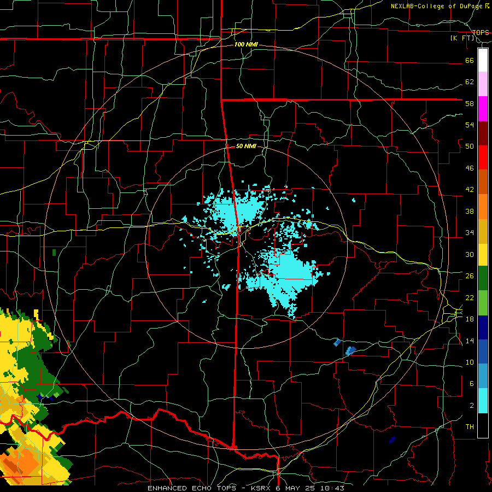Click the magenta legend swatch
Viewport: 492px width, 492px height.
coord(483,109)
